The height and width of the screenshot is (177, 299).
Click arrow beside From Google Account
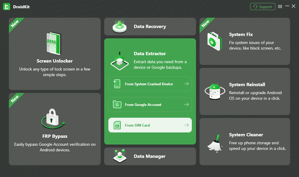click(x=187, y=104)
